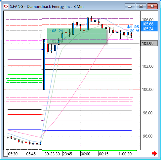This screenshot has width=161, height=160.
Task: Click the 30-23:30 time axis label
Action: tap(52, 154)
